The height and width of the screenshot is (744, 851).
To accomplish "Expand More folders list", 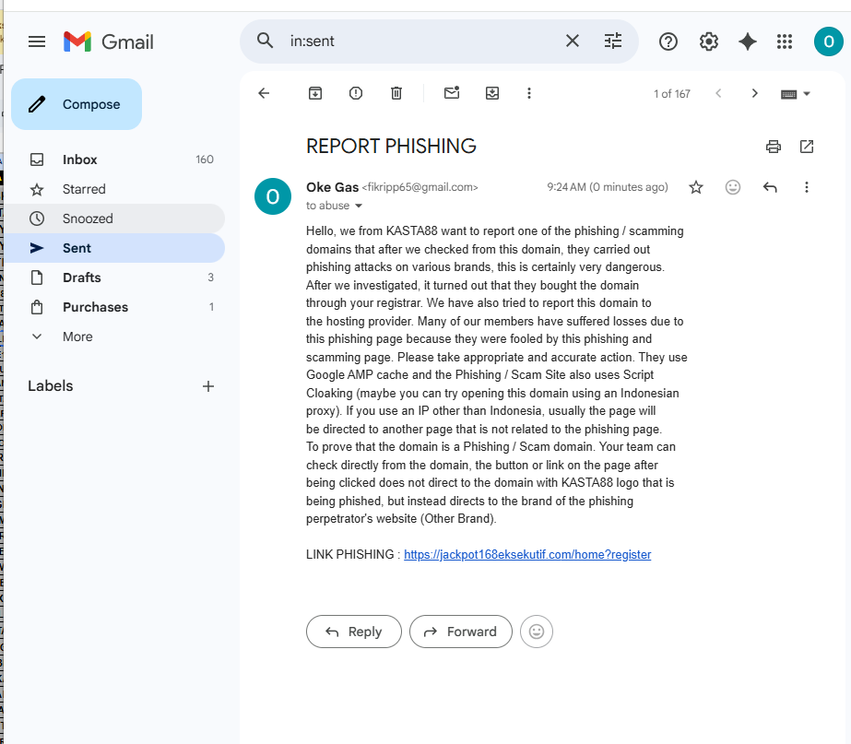I will pyautogui.click(x=114, y=337).
